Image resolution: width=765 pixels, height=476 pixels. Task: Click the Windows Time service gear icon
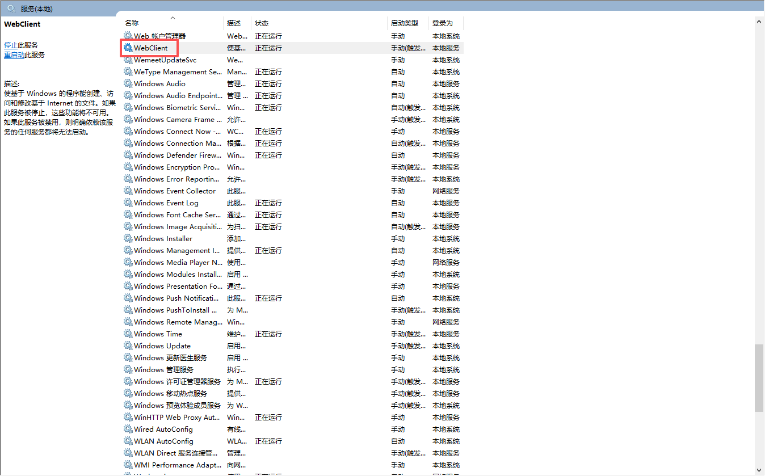coord(128,334)
